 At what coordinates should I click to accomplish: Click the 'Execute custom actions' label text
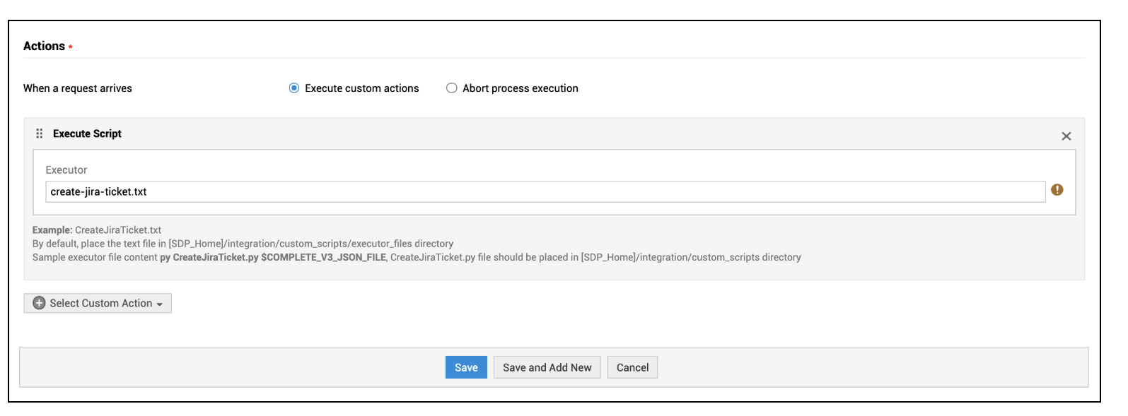361,88
